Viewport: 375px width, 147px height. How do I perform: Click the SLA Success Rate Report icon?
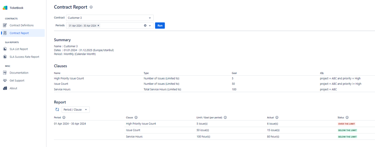tap(5, 57)
